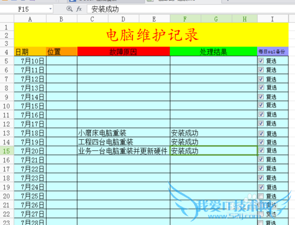Click the date cell 7月18日

30,133
